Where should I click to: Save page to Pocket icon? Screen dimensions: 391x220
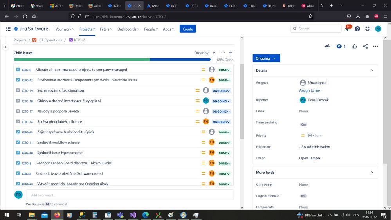click(349, 16)
